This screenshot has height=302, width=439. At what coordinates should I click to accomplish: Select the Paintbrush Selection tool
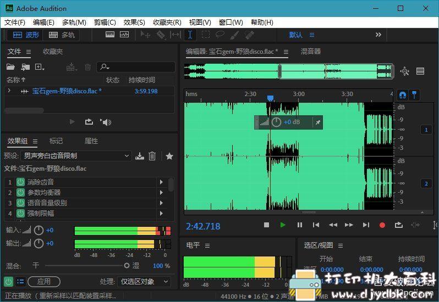pos(234,35)
